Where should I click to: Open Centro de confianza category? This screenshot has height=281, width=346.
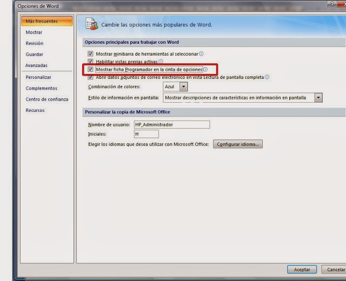47,99
